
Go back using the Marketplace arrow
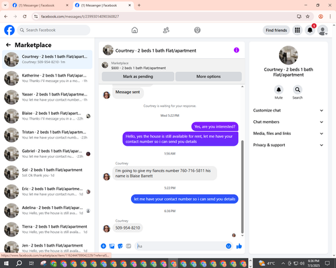8,45
